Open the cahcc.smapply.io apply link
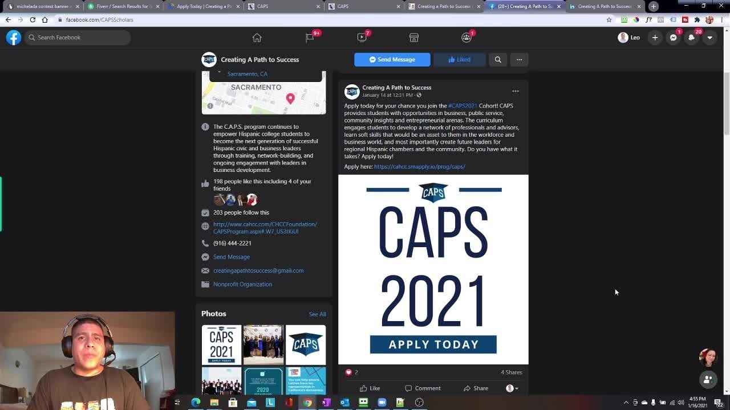 pos(420,167)
